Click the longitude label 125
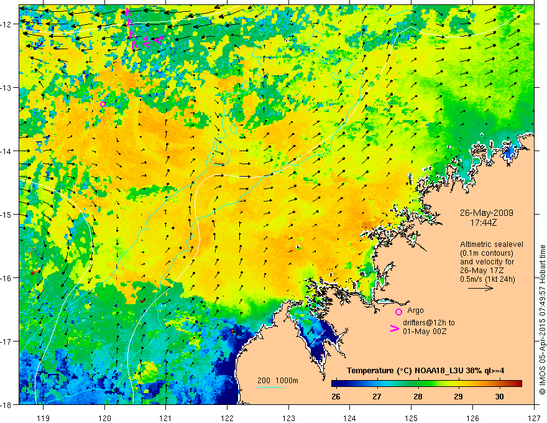 (x=411, y=418)
